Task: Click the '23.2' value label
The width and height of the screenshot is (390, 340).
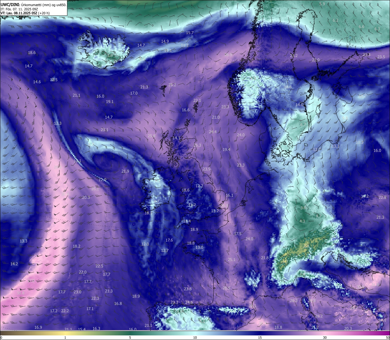Action: 294,55
